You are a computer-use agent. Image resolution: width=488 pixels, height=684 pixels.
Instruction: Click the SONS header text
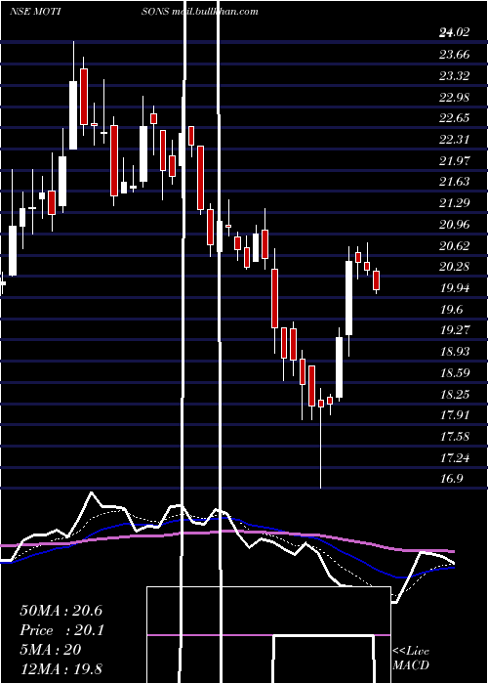click(154, 12)
